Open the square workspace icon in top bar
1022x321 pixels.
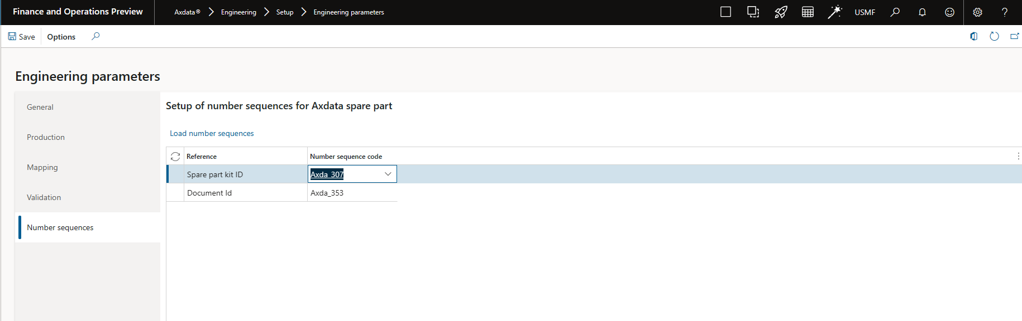(725, 12)
